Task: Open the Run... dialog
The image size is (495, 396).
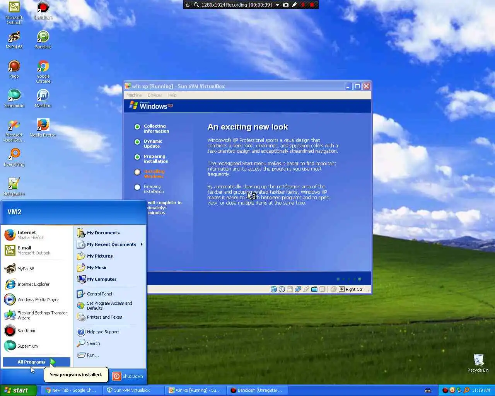Action: point(110,355)
